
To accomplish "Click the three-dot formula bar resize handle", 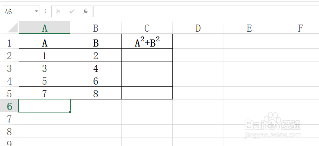I will point(46,11).
